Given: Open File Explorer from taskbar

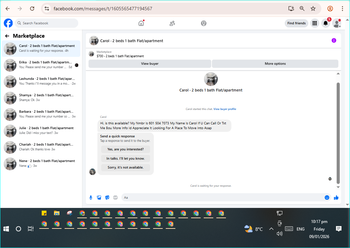Looking at the screenshot, I should (57, 213).
